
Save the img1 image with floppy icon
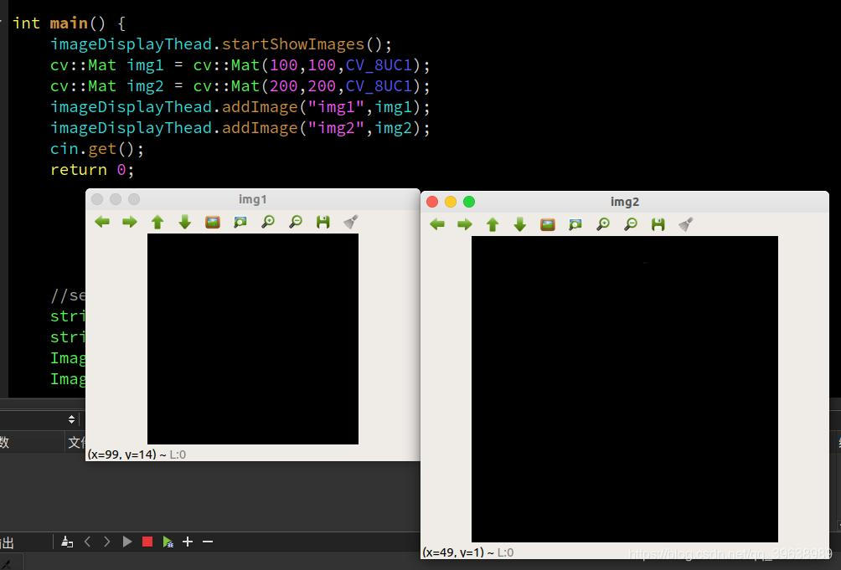(x=322, y=222)
